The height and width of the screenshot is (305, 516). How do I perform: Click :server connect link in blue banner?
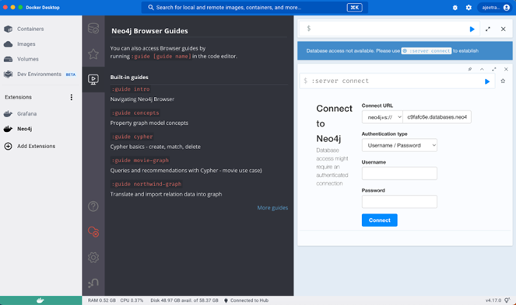coord(426,51)
